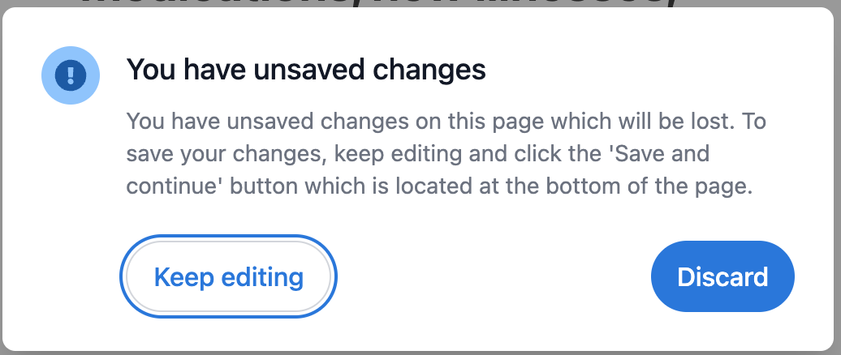Return to editing via the outlined button
Viewport: 841px width, 355px height.
click(228, 276)
